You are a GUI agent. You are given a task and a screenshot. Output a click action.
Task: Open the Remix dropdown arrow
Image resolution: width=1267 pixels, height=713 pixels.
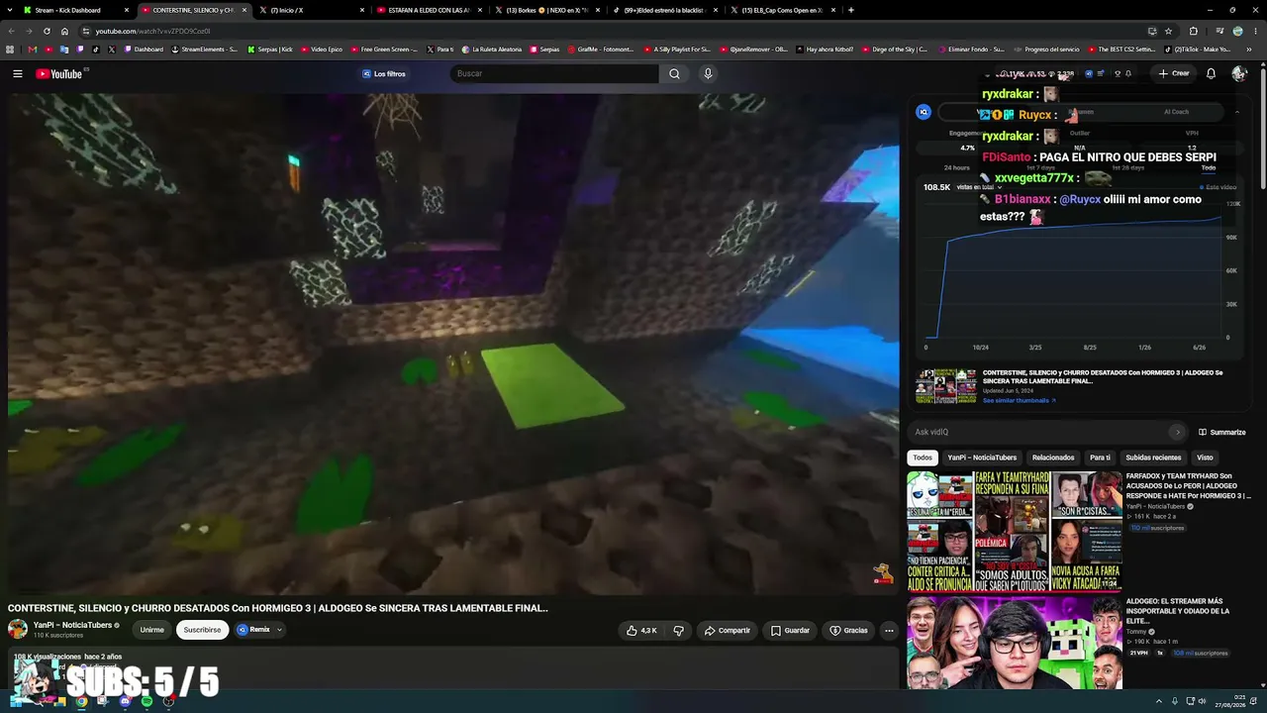(x=279, y=630)
